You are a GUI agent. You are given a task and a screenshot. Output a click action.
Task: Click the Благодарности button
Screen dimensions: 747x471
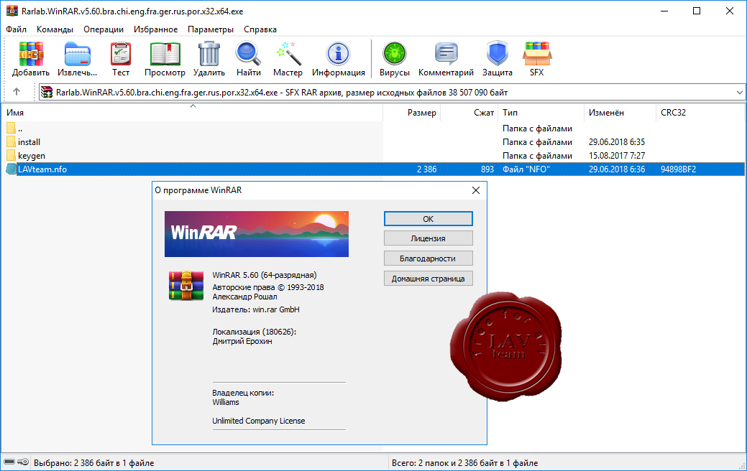point(429,258)
